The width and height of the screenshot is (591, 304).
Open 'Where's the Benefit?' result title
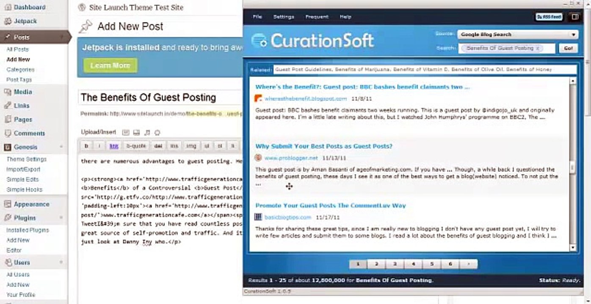click(362, 87)
